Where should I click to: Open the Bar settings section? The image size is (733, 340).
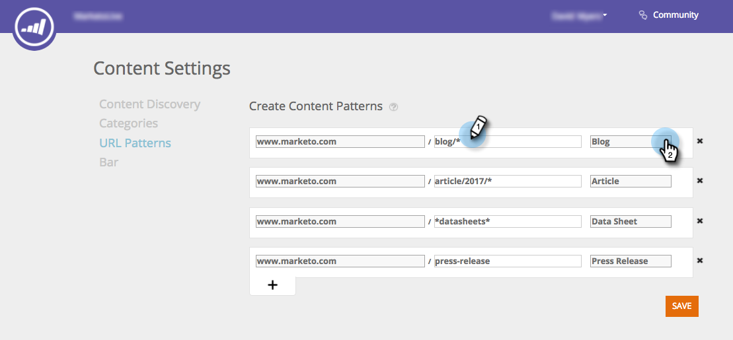[x=109, y=162]
